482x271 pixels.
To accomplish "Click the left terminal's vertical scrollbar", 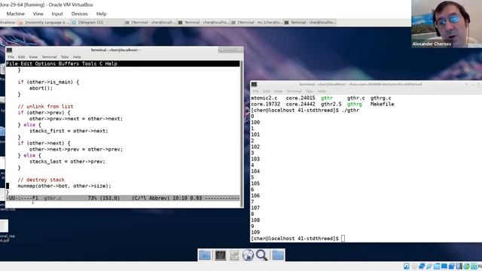I will tap(242, 134).
